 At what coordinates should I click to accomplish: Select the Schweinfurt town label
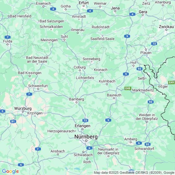click(38, 86)
